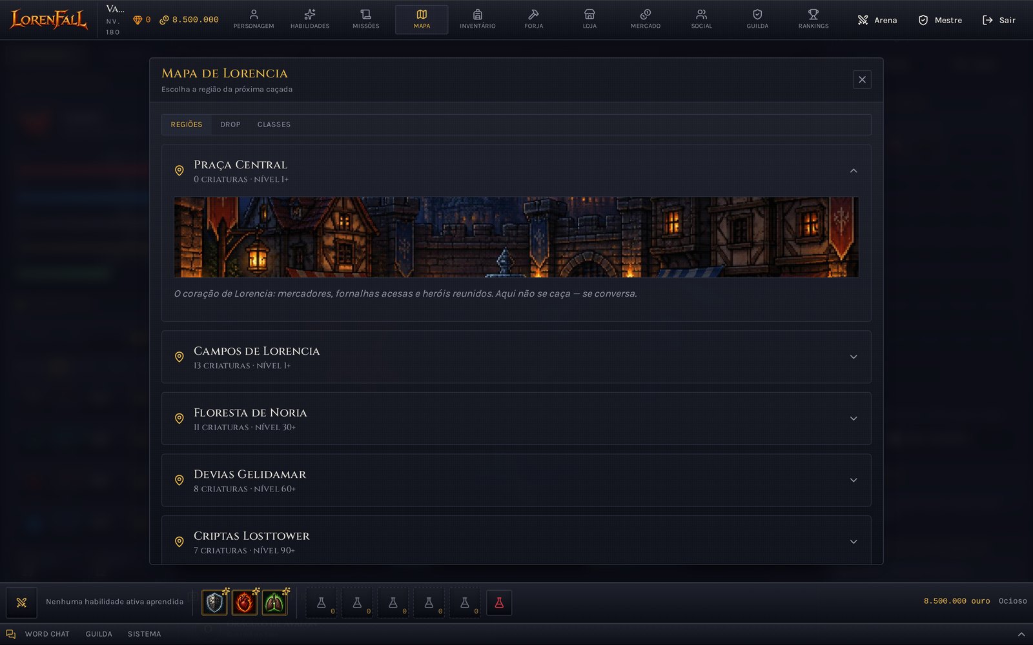The image size is (1033, 645).
Task: Use the red potion slot
Action: (x=499, y=602)
